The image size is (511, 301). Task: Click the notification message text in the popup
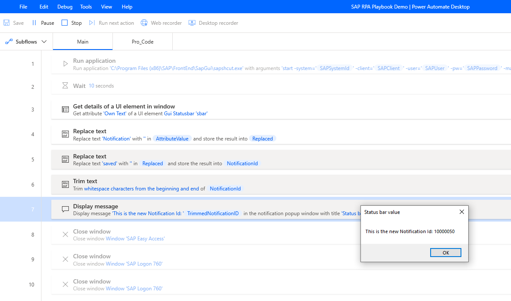pyautogui.click(x=410, y=231)
